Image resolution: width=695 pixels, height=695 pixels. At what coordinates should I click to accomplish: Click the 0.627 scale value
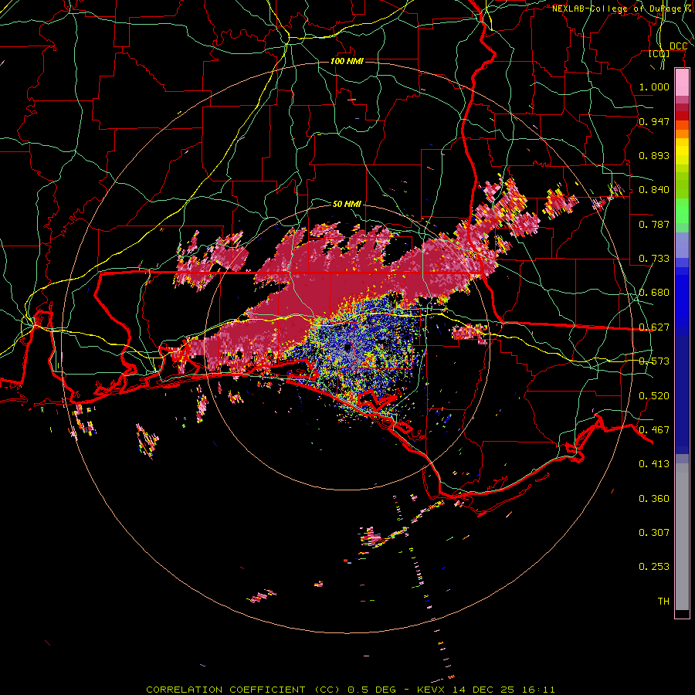tap(654, 327)
